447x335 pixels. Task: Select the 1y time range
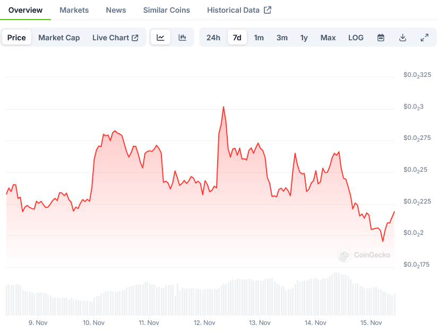(304, 38)
